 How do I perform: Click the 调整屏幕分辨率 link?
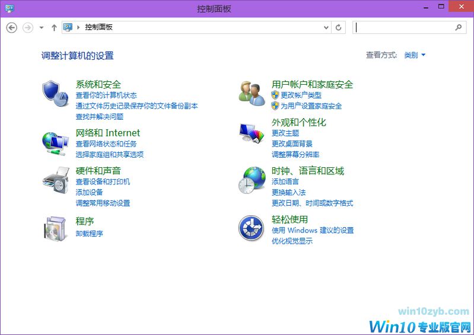click(295, 154)
